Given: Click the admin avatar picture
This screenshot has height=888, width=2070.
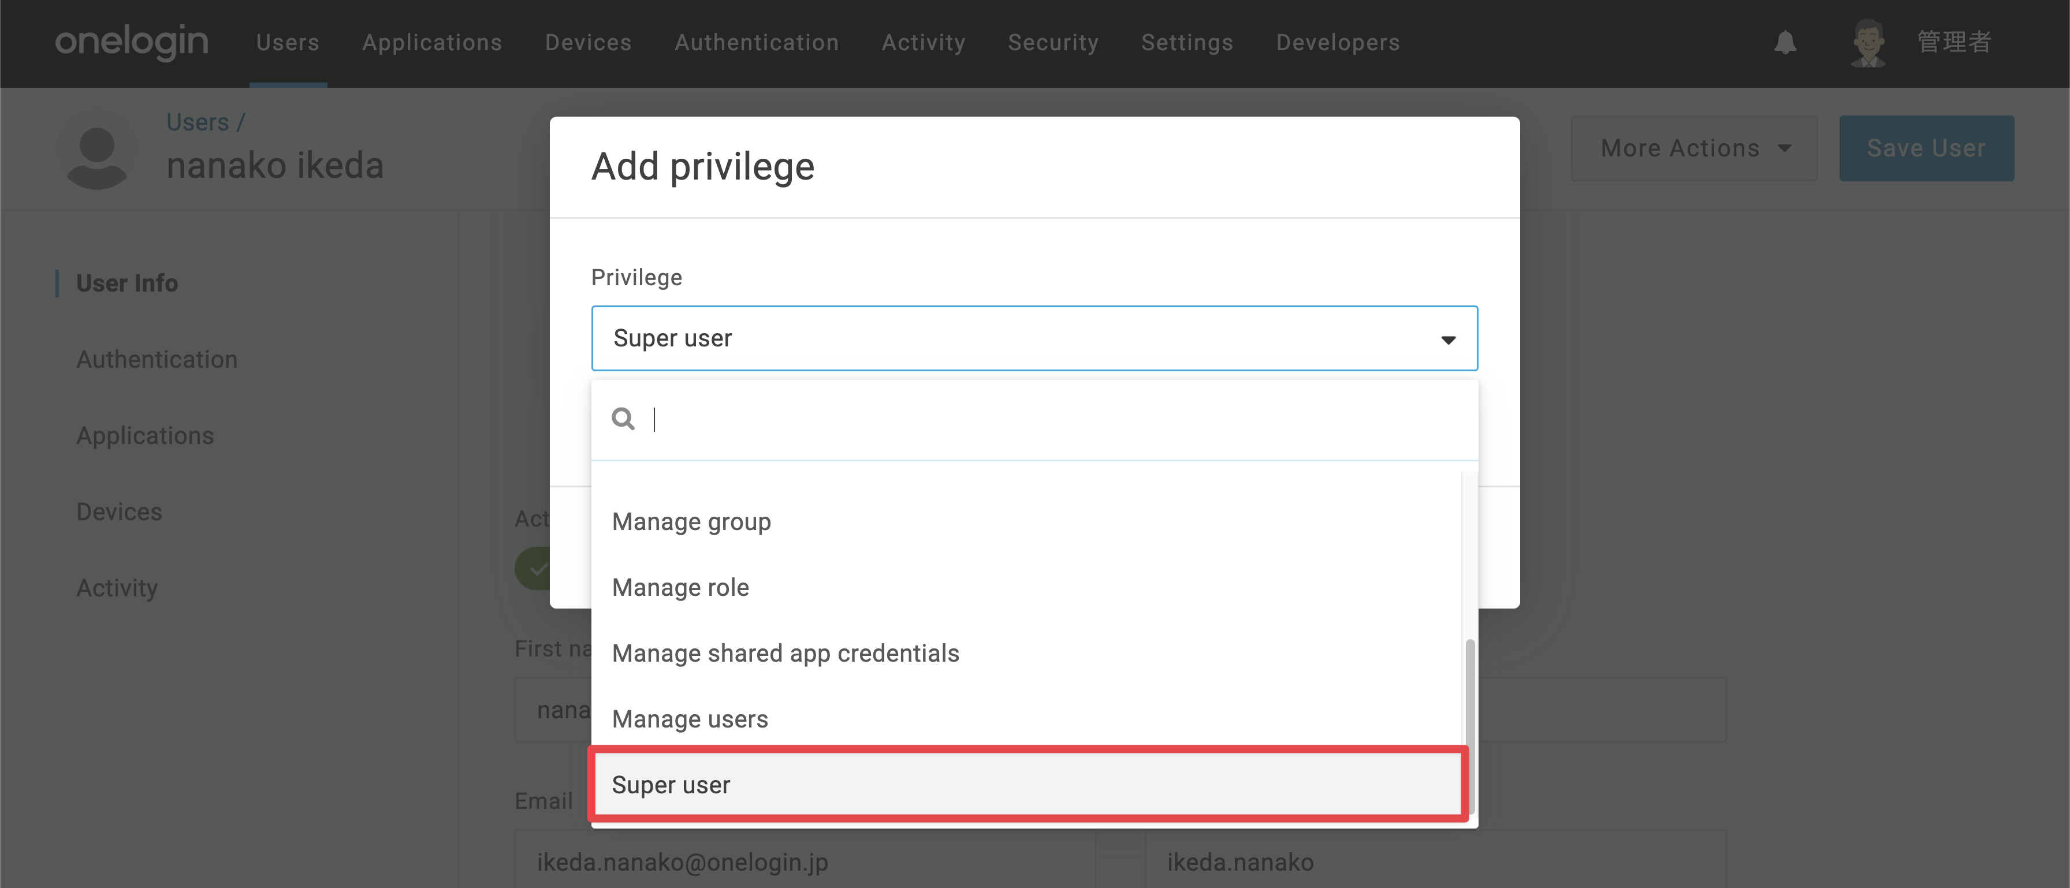Looking at the screenshot, I should point(1867,42).
